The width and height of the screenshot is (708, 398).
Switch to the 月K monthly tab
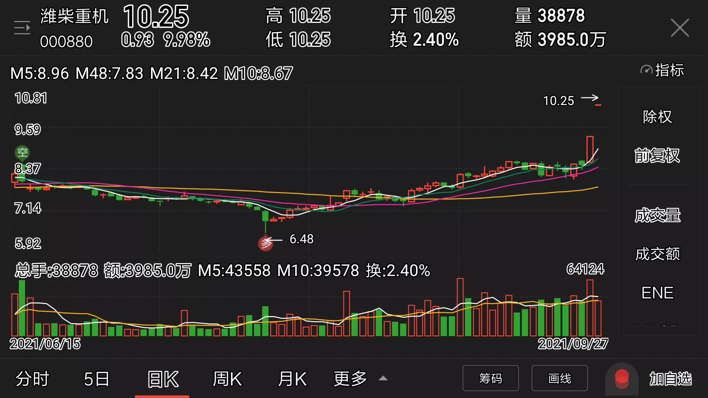tap(292, 379)
